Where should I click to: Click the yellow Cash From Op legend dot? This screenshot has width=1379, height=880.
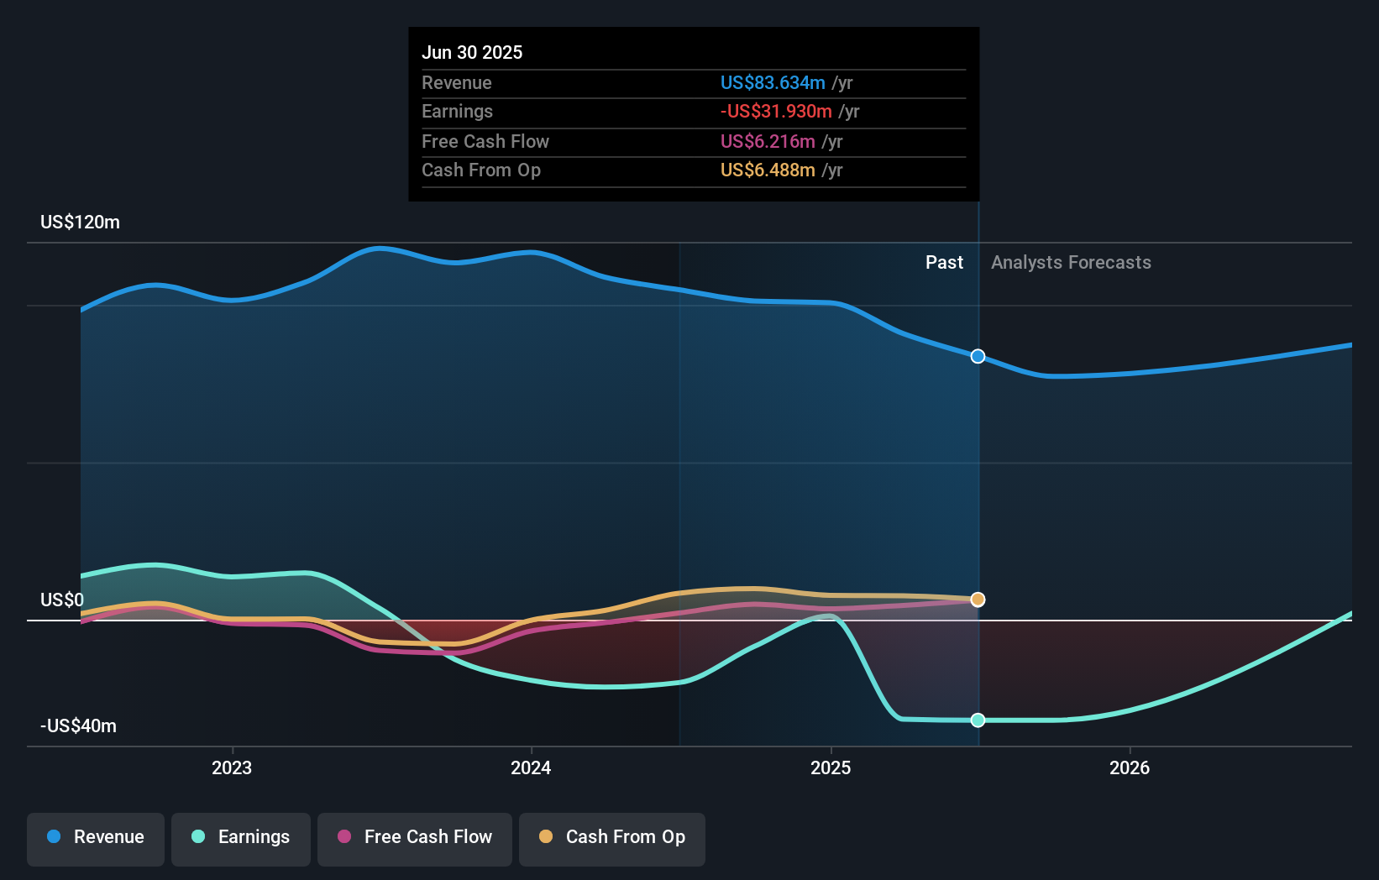(546, 837)
